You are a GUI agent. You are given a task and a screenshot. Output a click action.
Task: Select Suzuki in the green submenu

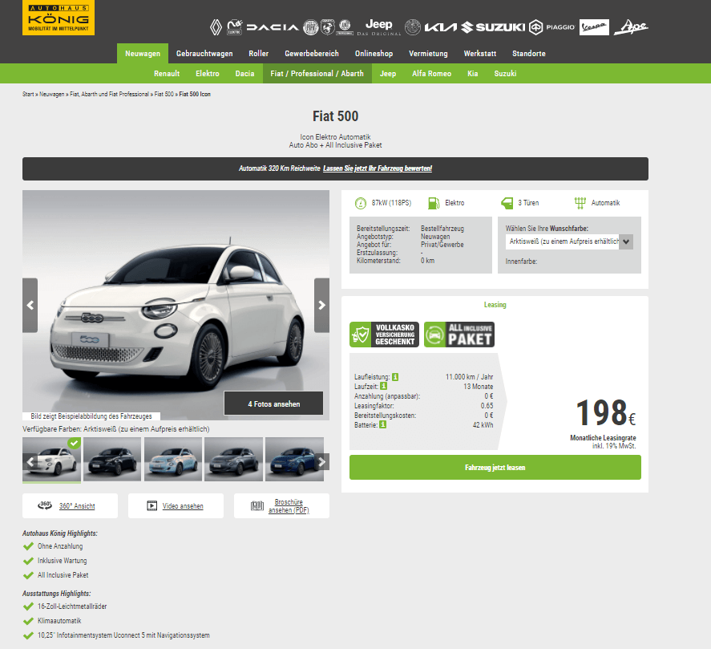pos(505,74)
